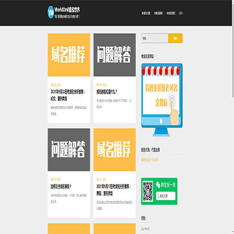Screen dimensions: 234x234
Task: Click the 微信搜一搜 WeChat search banner
Action: (x=159, y=191)
